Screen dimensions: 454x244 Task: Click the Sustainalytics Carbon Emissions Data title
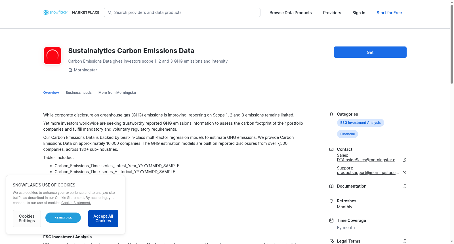pos(131,51)
